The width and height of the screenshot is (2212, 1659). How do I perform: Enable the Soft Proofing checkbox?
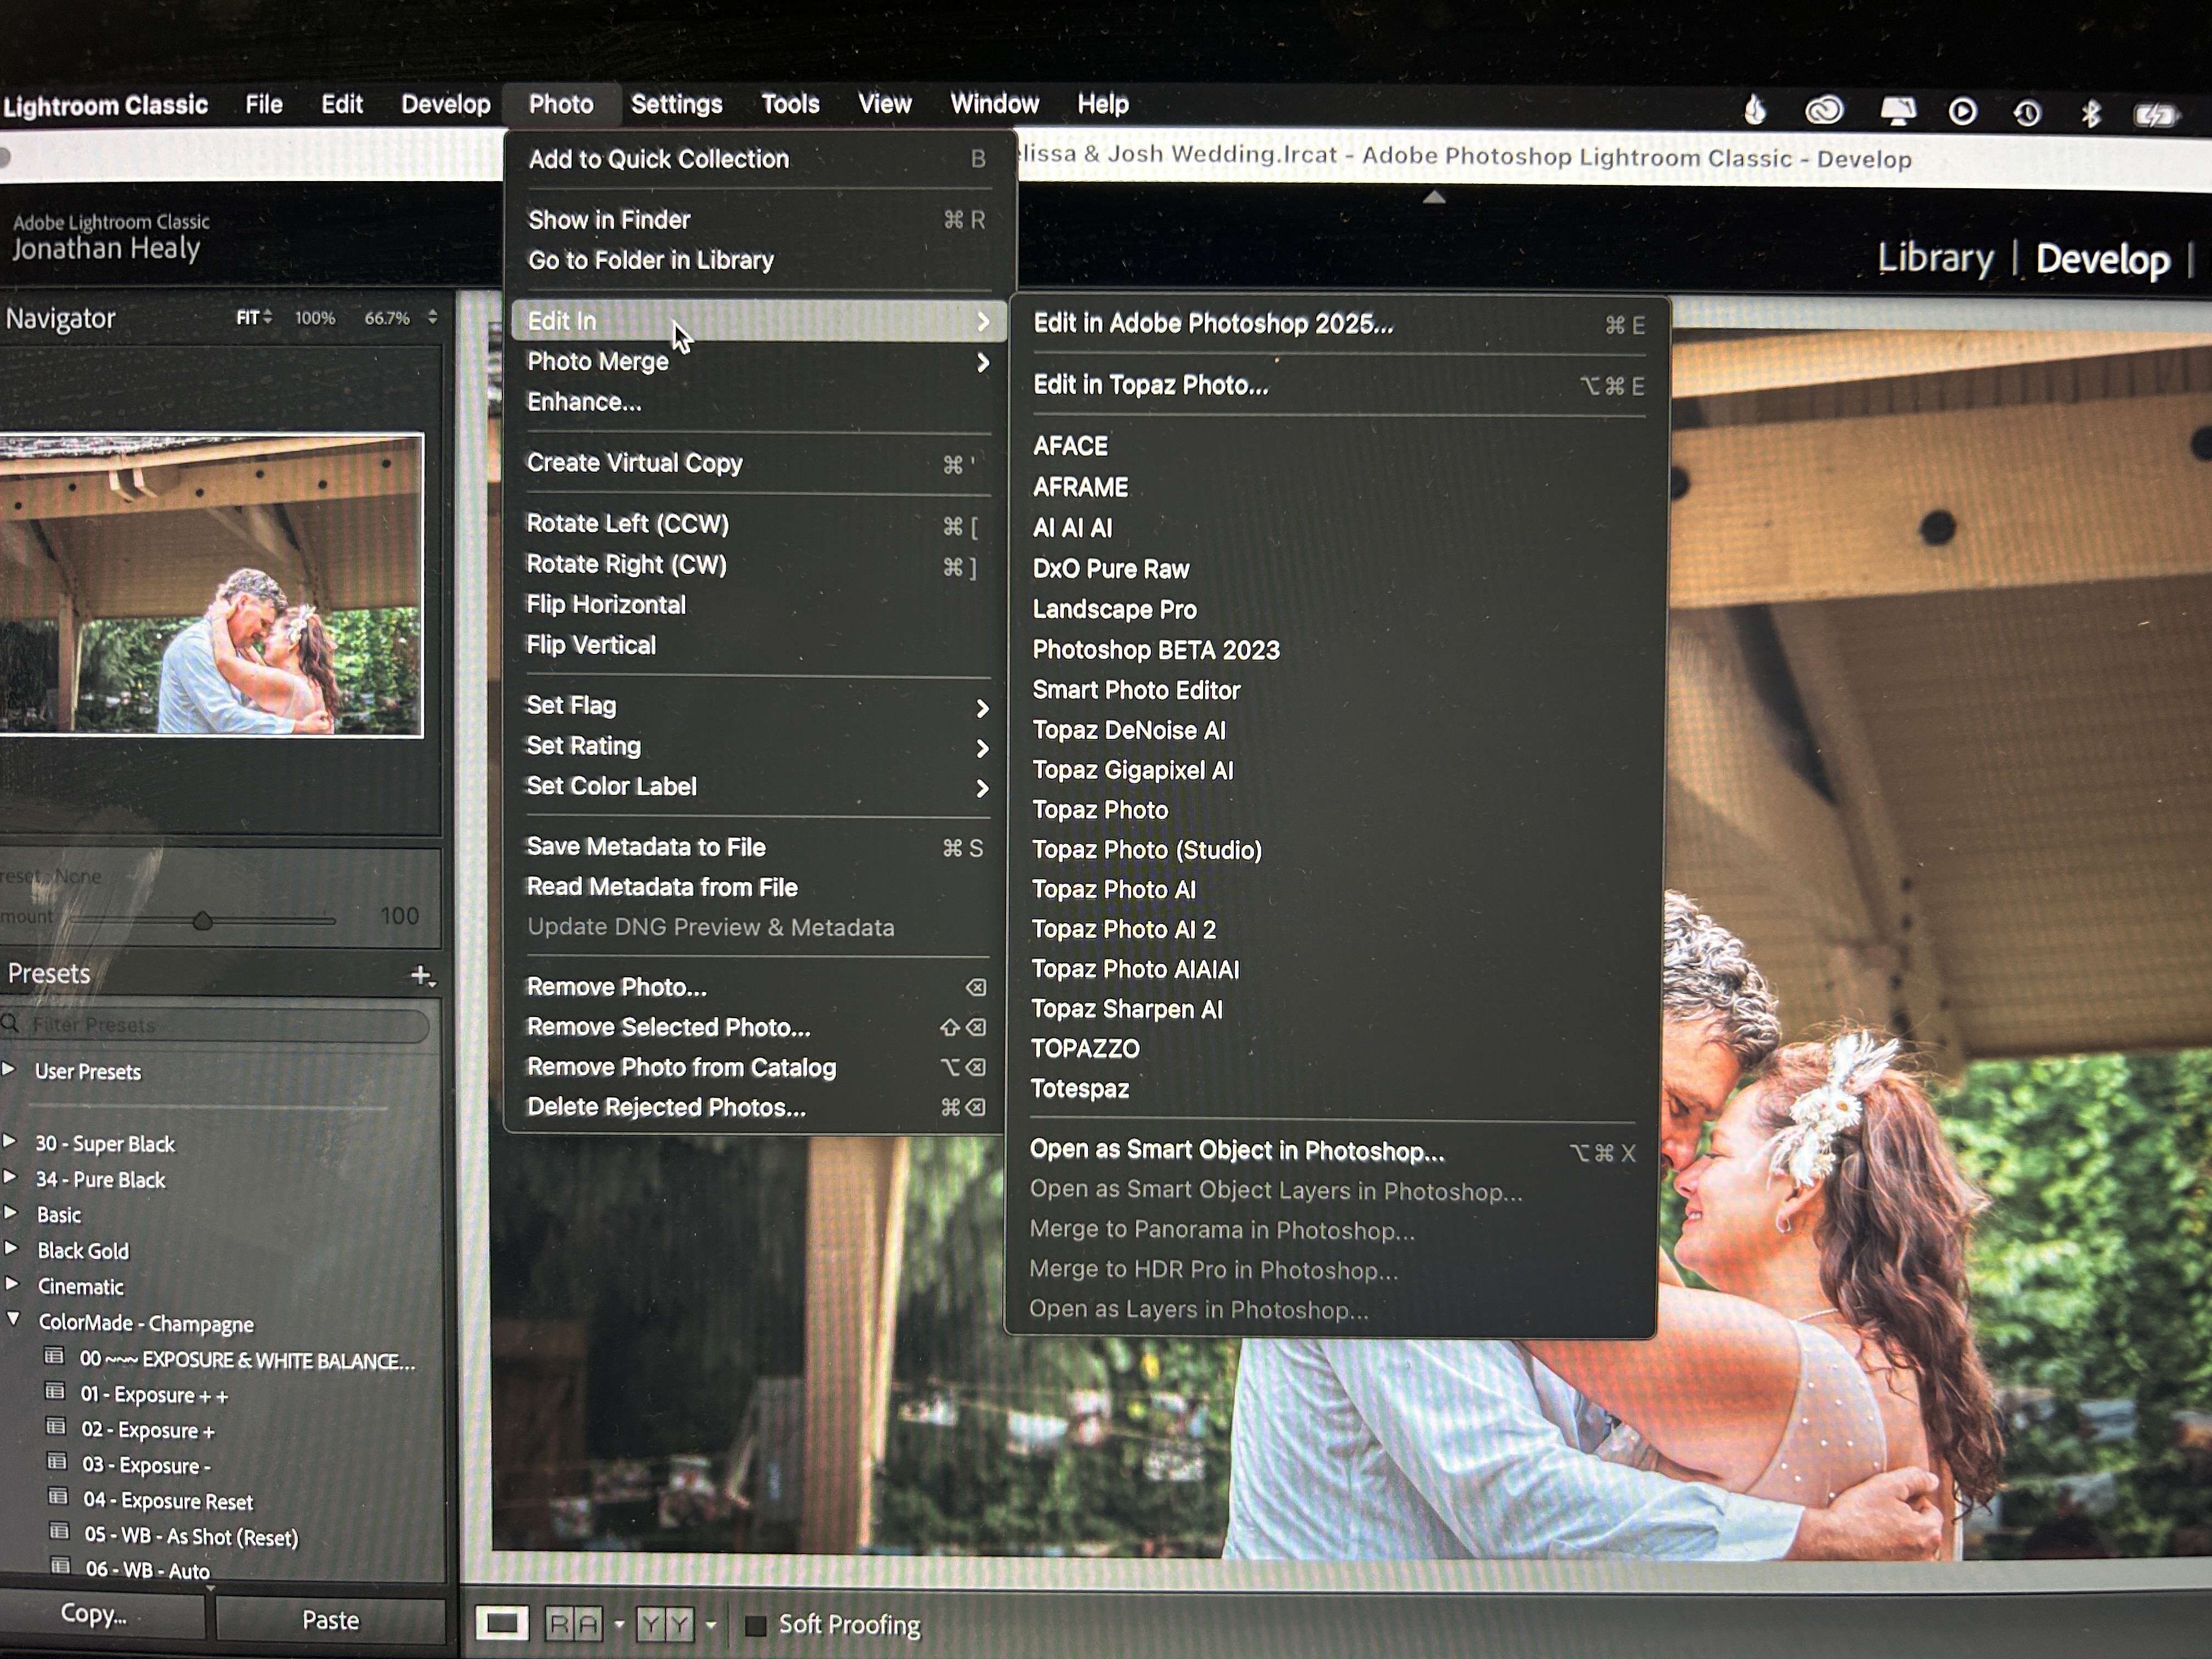click(756, 1625)
